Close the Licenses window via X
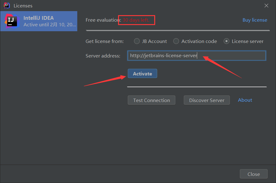 [x=266, y=6]
